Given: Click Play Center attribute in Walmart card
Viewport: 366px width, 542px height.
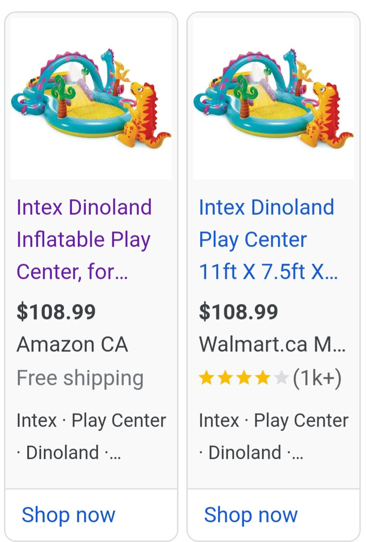Looking at the screenshot, I should pyautogui.click(x=301, y=421).
